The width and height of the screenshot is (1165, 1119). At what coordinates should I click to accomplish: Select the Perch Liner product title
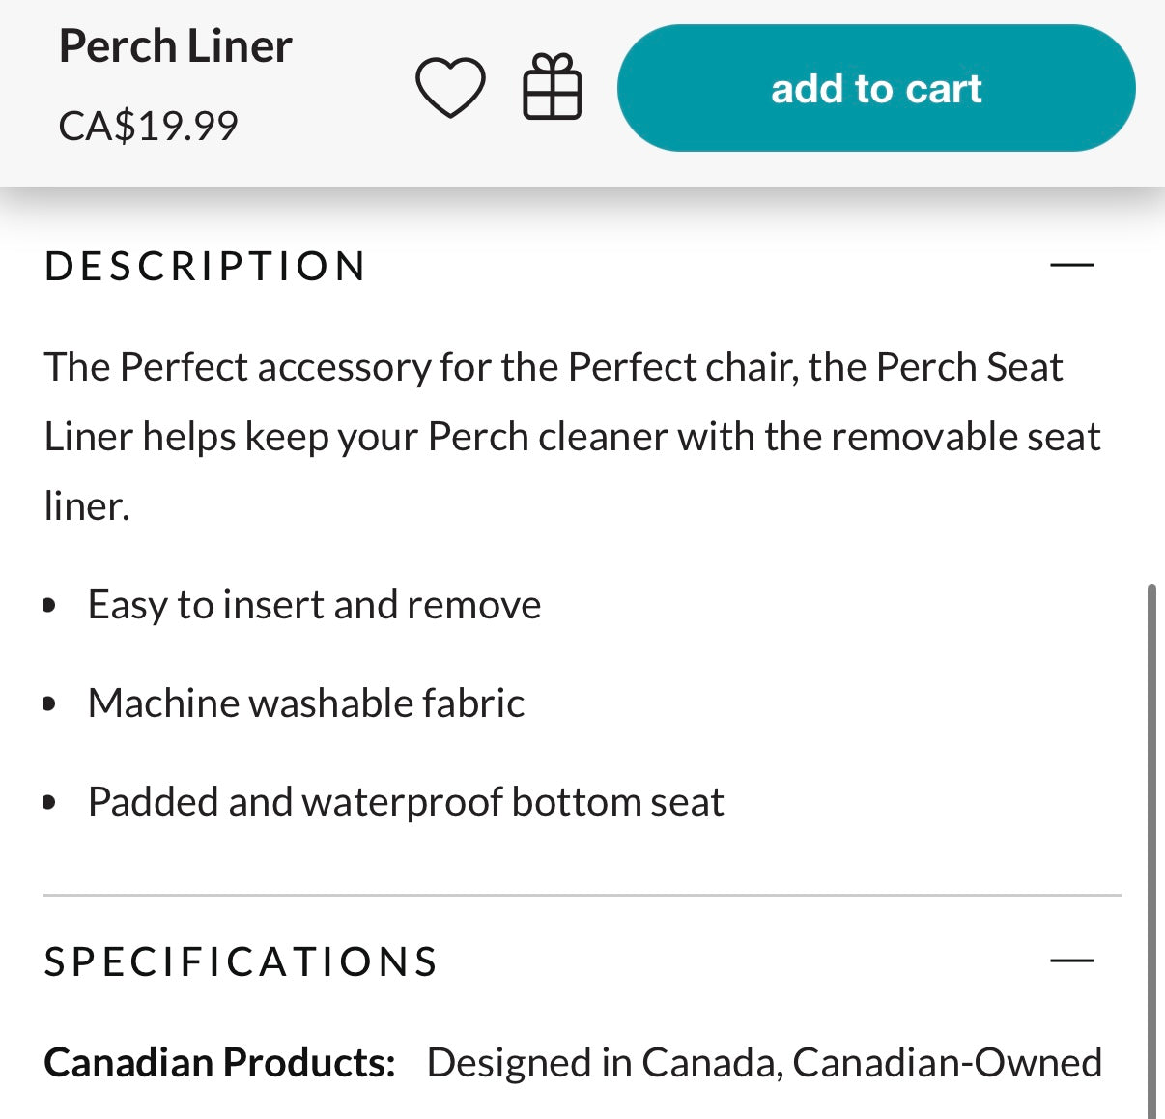(x=175, y=45)
